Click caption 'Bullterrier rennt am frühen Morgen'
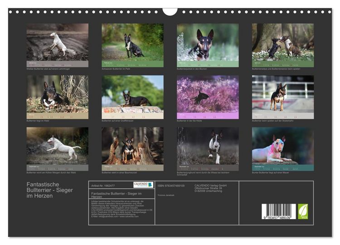340x245 pixels. [51, 172]
